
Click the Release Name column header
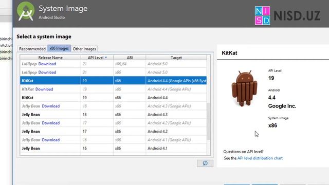pos(50,58)
